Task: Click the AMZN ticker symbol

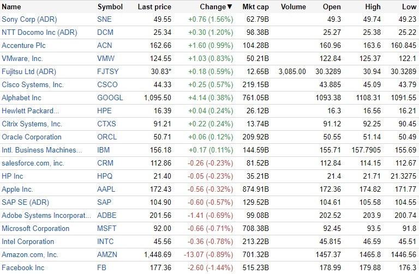Action: 106,254
